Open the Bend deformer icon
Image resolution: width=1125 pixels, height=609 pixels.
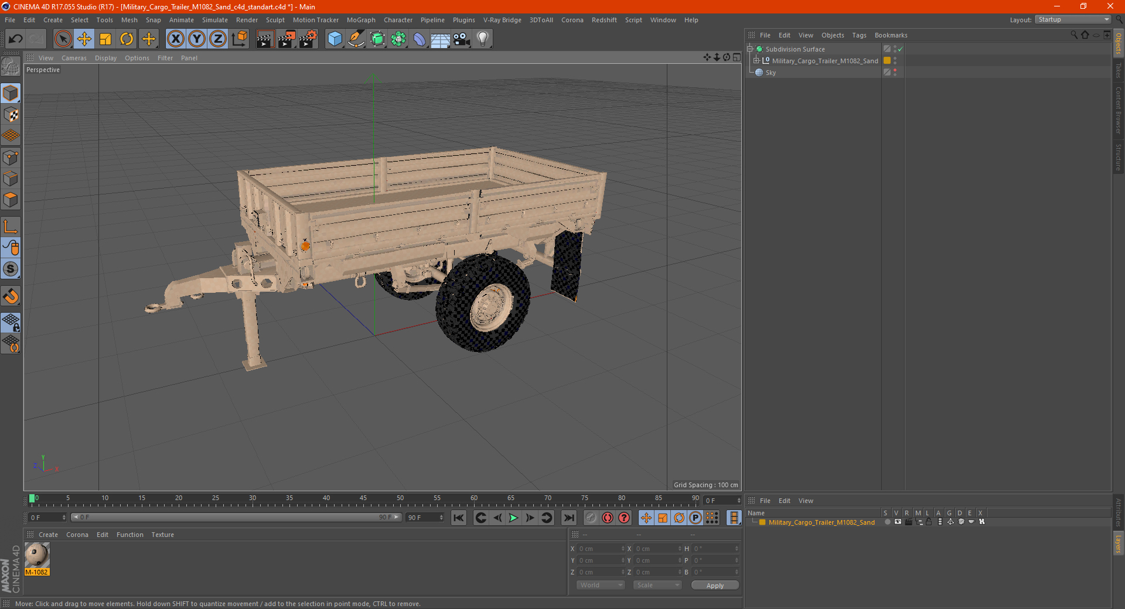click(420, 39)
